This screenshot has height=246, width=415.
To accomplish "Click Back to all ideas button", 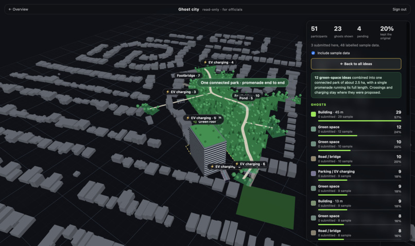I will tap(356, 64).
